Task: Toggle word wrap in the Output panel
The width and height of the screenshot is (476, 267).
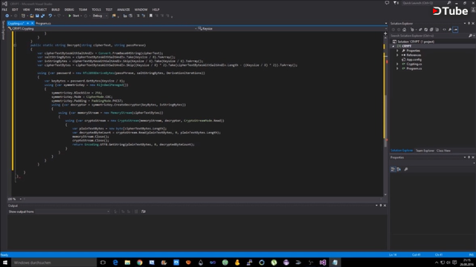Action: (144, 211)
